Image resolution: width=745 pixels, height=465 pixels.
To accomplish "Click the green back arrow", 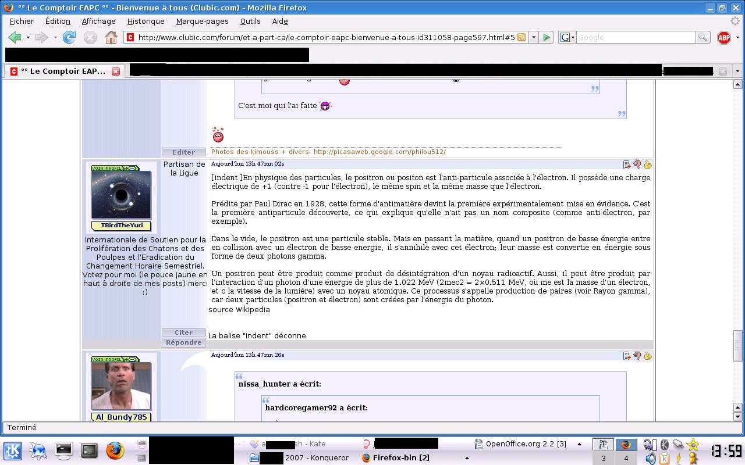I will [x=15, y=37].
